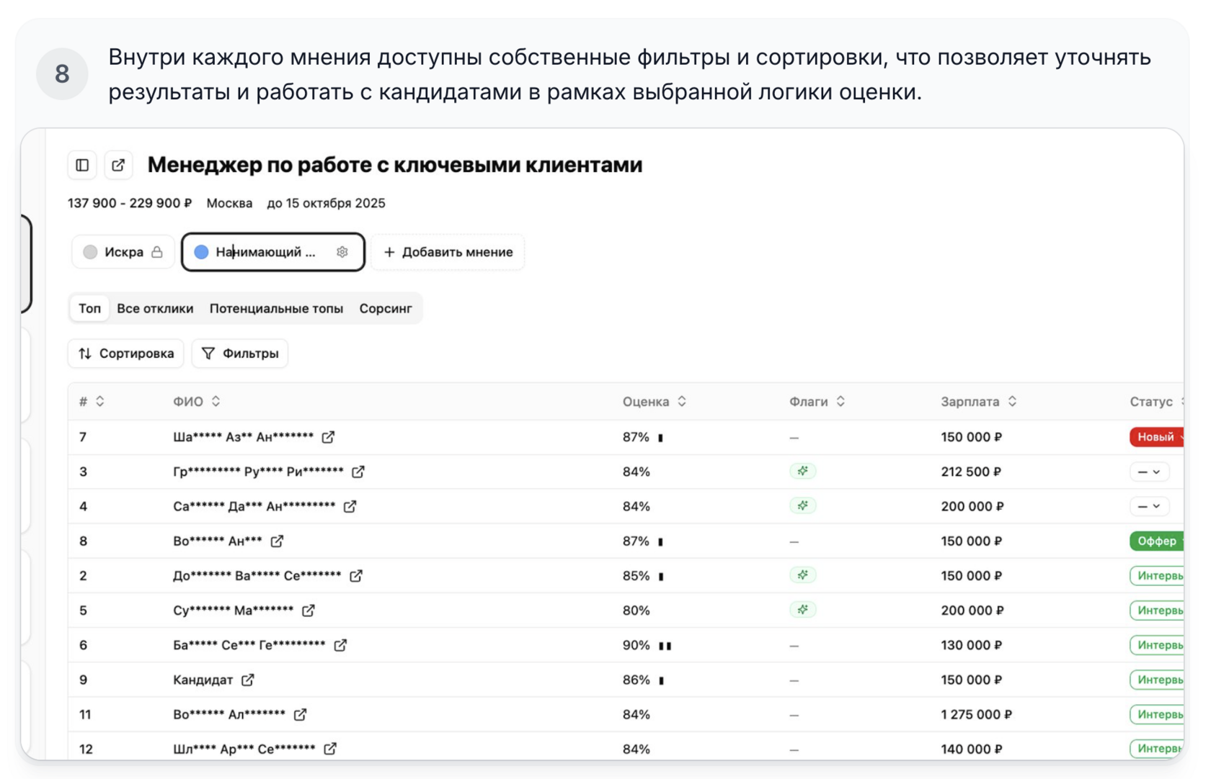Image resolution: width=1211 pixels, height=779 pixels.
Task: Open profile link icon for Ша***** candidate
Action: pos(328,437)
